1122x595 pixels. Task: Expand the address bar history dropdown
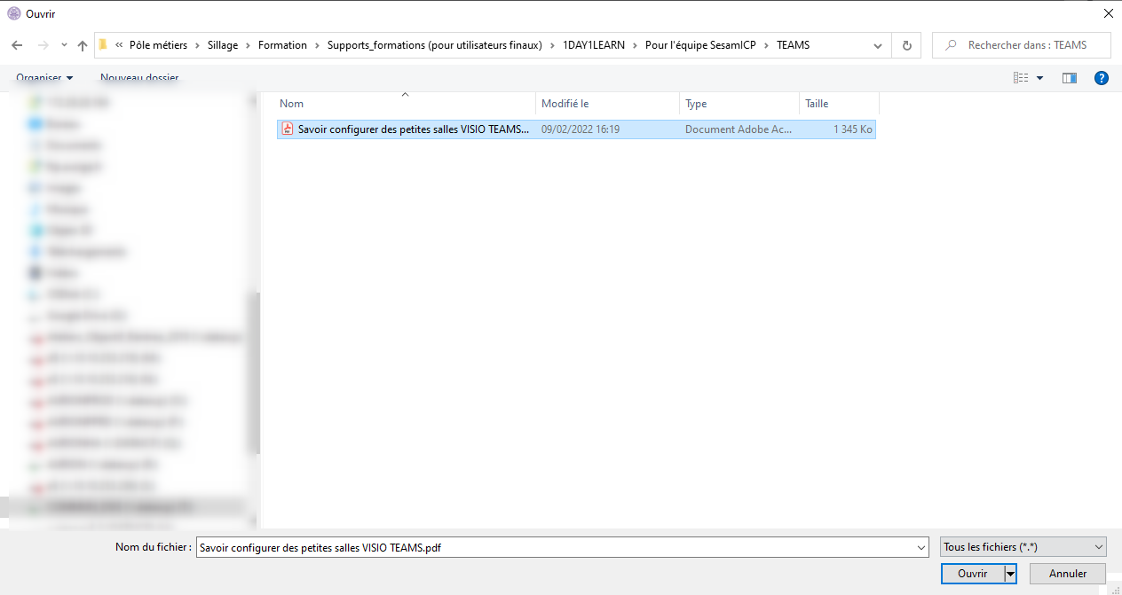click(878, 45)
